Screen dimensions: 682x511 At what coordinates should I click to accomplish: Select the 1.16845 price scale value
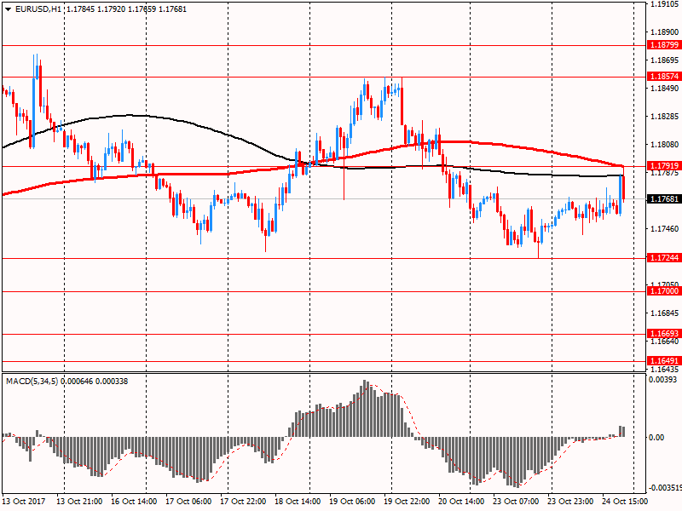click(x=665, y=313)
